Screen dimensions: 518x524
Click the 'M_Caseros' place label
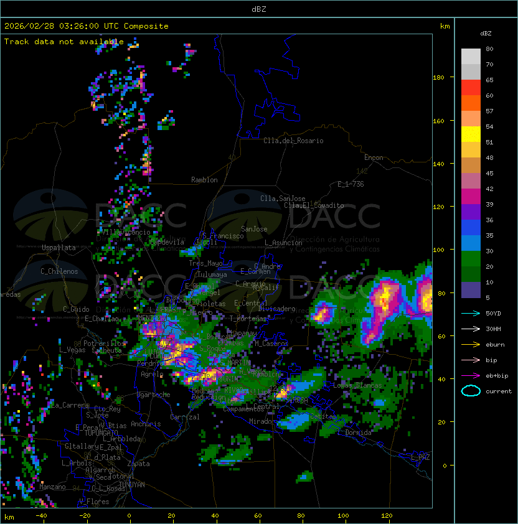pos(271,344)
